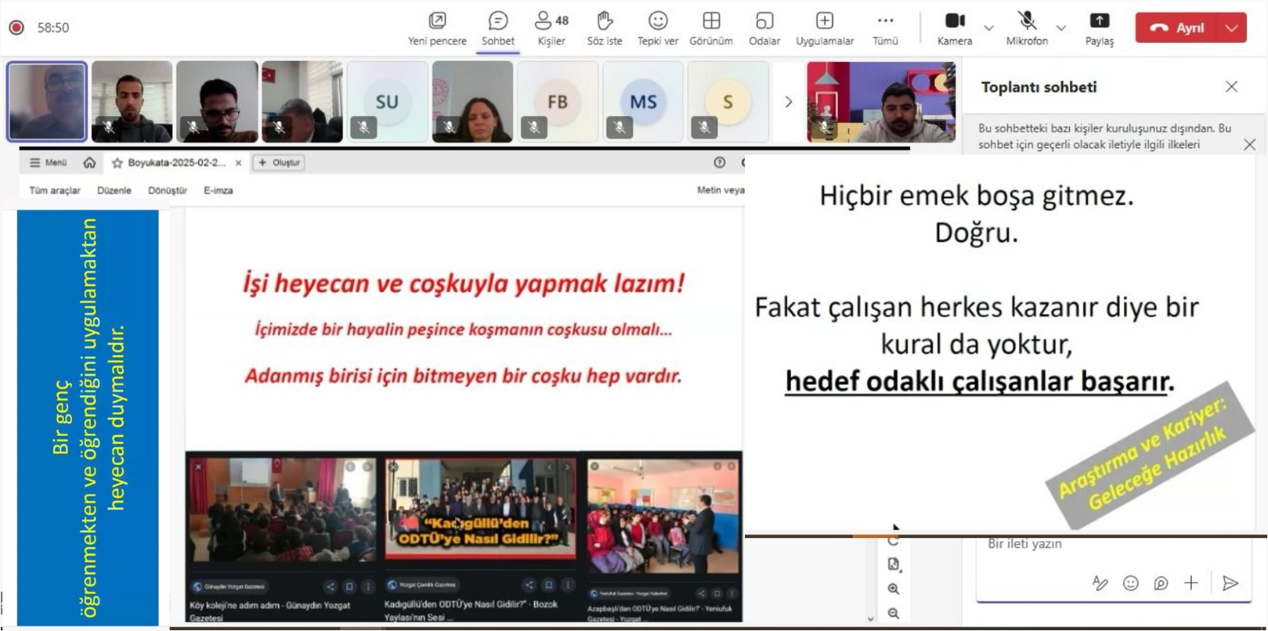Open dropdown arrow beside Ayrıl
The image size is (1268, 631).
(x=1232, y=28)
